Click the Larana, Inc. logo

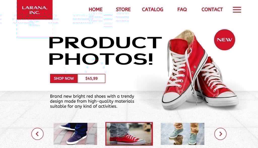pyautogui.click(x=35, y=10)
